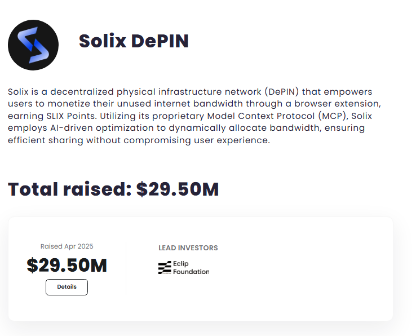Click the (DePIN) abbreviation in description

point(282,92)
